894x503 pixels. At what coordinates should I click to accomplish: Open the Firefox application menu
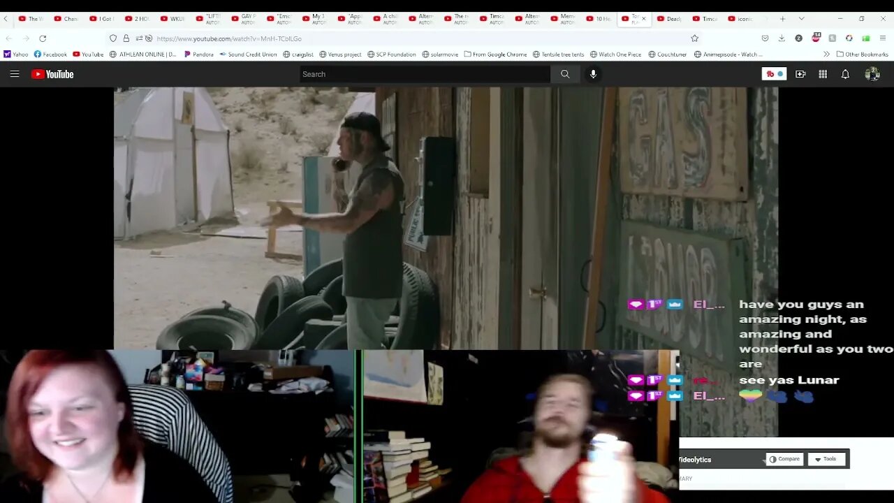883,38
